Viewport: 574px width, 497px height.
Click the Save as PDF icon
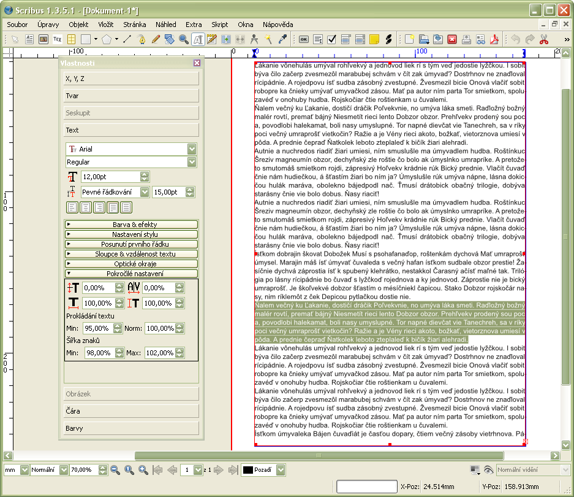pyautogui.click(x=494, y=39)
